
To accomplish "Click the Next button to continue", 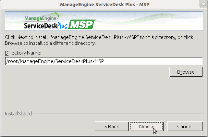I will [x=146, y=126].
